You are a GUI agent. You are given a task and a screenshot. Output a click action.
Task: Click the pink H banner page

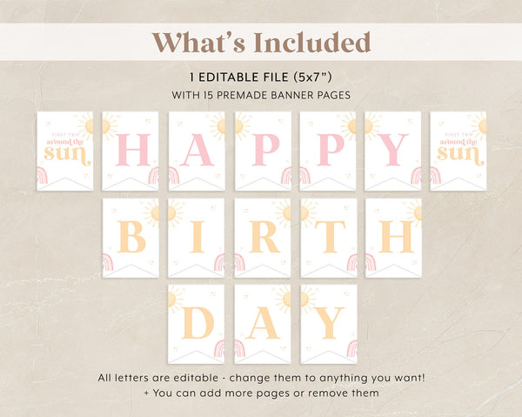(x=130, y=151)
